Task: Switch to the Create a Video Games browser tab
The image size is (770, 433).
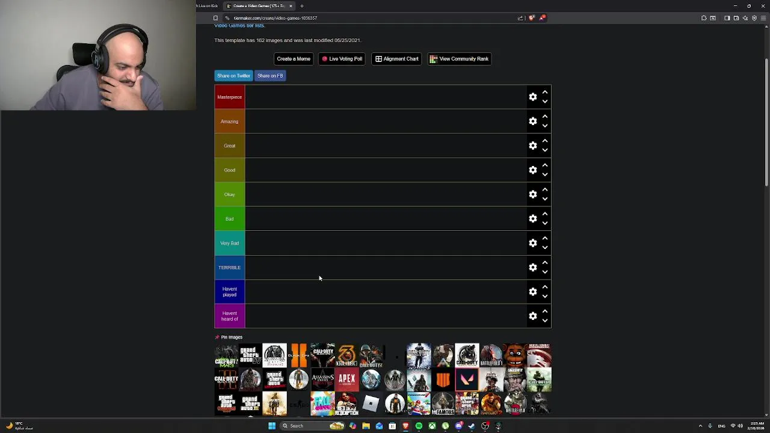Action: [x=259, y=6]
